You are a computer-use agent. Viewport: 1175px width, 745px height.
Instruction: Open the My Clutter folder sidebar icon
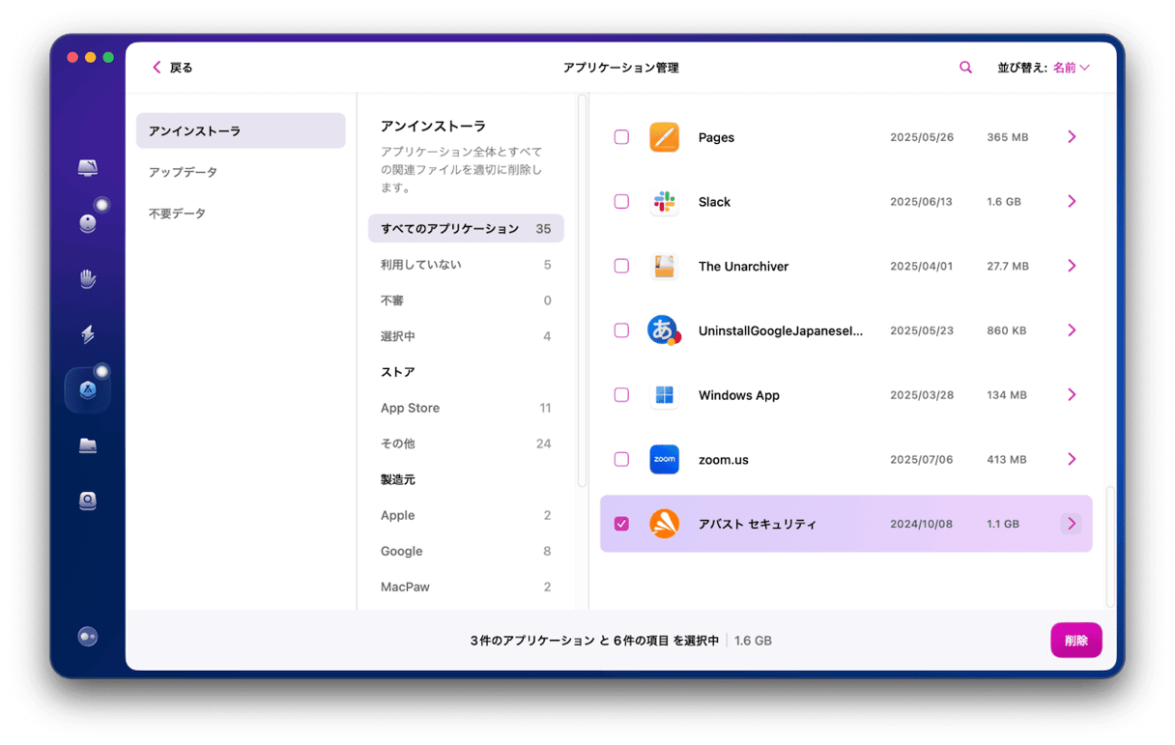pyautogui.click(x=88, y=445)
